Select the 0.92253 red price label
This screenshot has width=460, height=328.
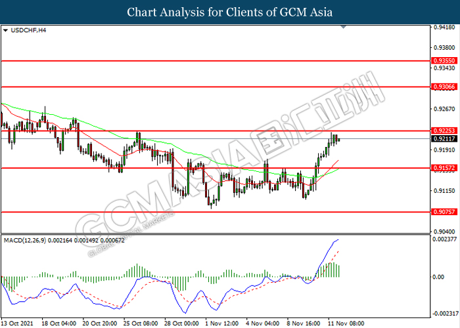(x=442, y=131)
